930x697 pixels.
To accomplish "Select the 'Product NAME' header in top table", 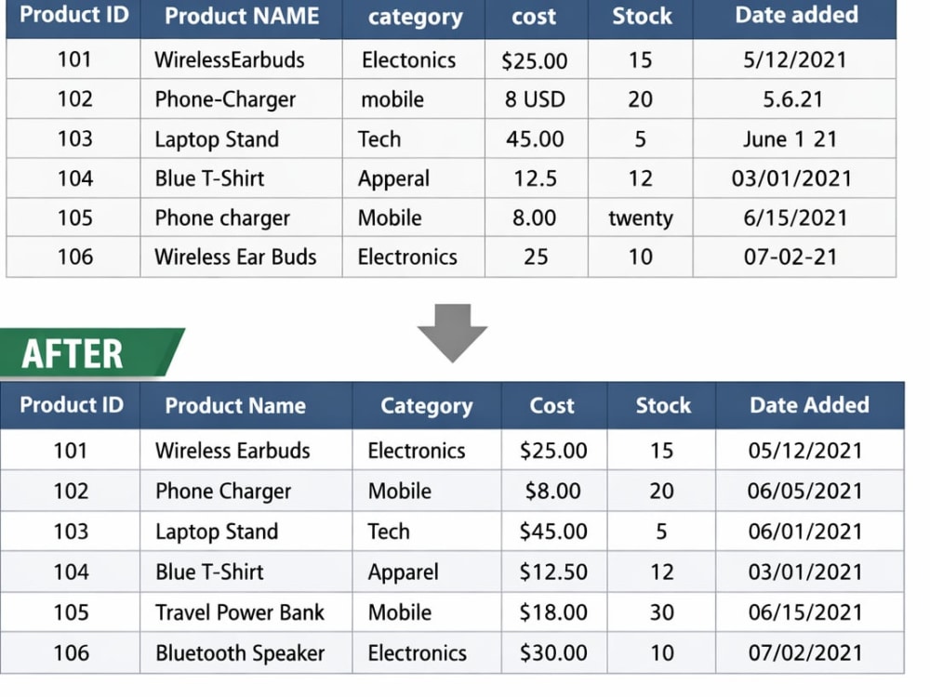I will tap(242, 16).
